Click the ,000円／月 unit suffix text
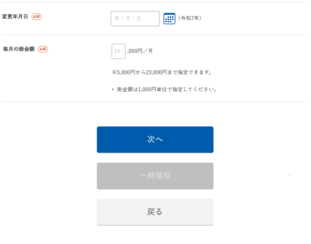Screen dimensions: 311x244 click(140, 51)
